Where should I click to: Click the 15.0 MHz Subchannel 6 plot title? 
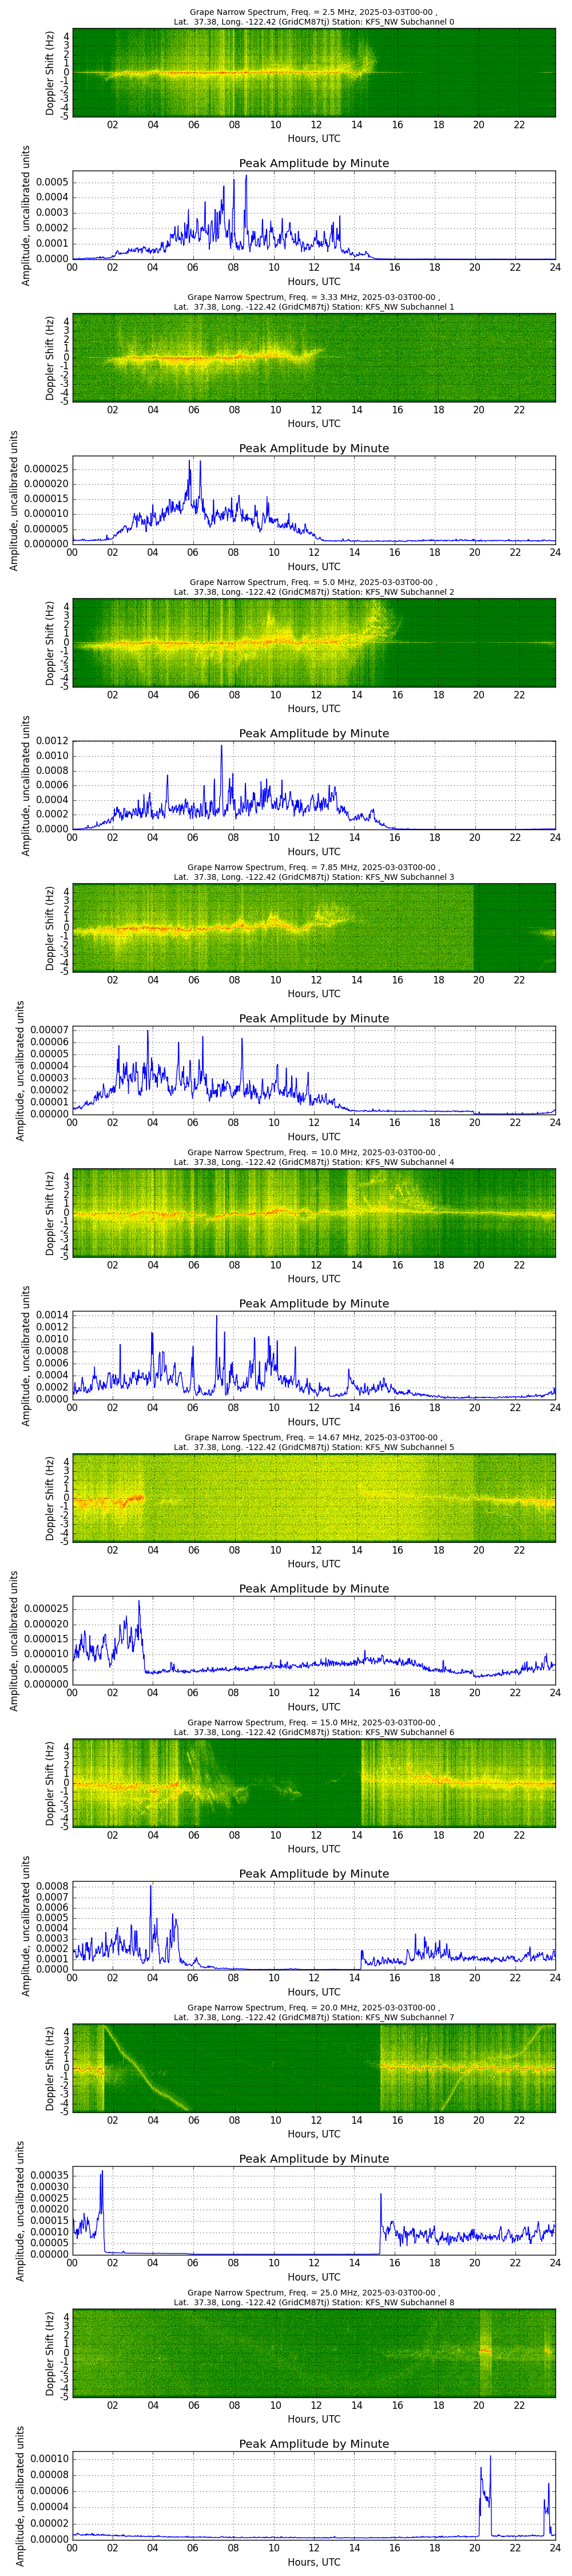tap(313, 1727)
